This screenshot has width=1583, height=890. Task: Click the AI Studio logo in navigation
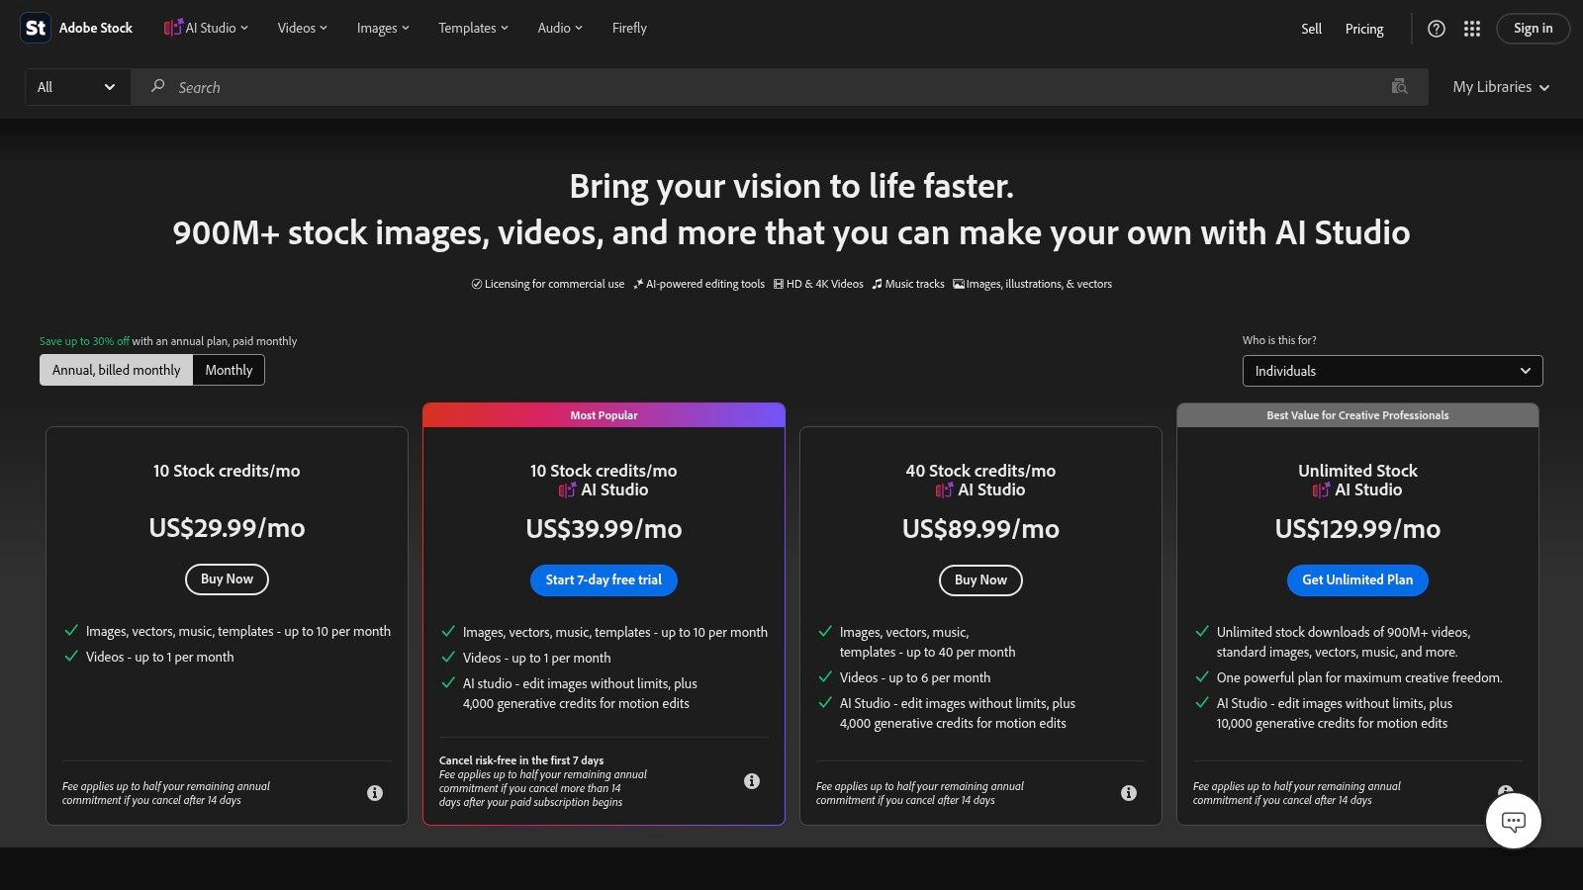pyautogui.click(x=173, y=28)
